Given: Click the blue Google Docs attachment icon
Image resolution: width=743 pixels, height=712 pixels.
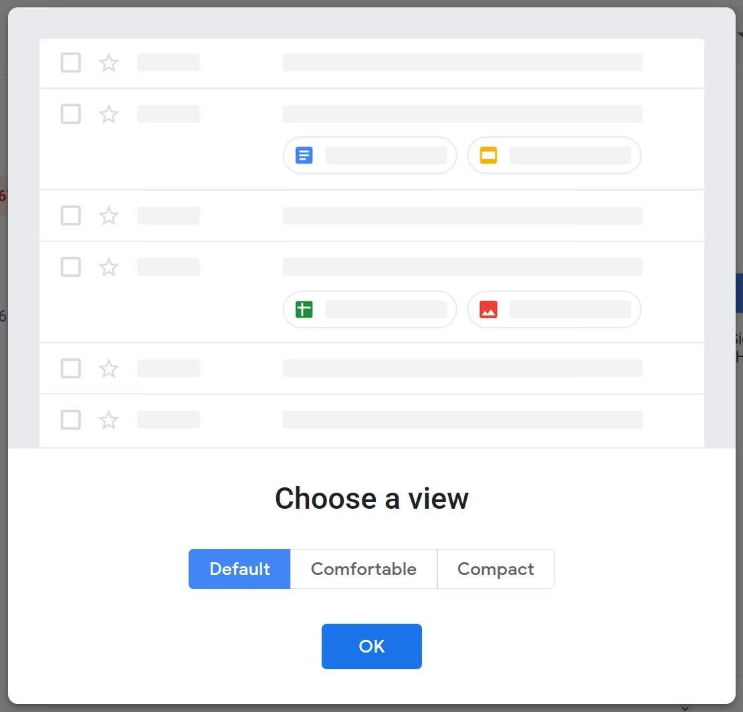Looking at the screenshot, I should tap(304, 154).
